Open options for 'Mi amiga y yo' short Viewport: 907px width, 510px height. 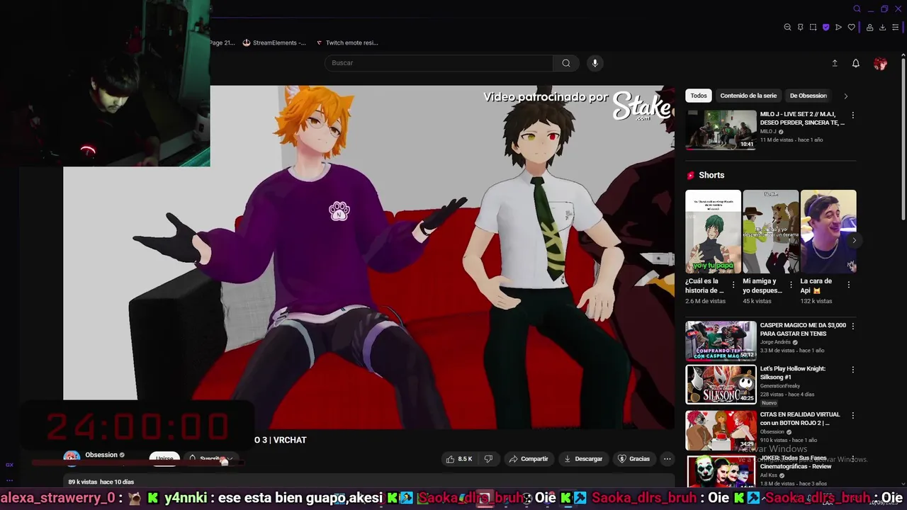791,285
